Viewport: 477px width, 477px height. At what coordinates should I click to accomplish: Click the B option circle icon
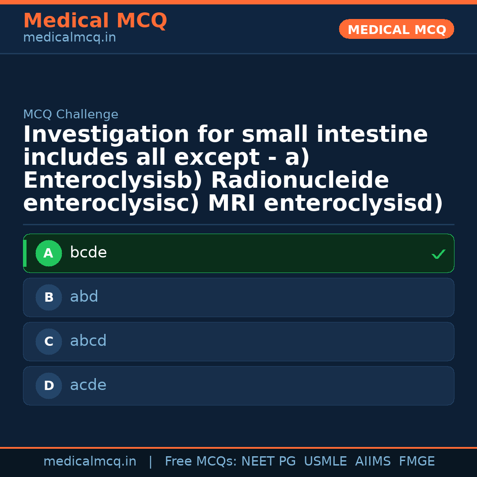(x=49, y=297)
